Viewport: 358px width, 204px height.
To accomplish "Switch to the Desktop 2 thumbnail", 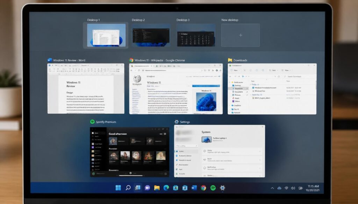I will click(151, 35).
